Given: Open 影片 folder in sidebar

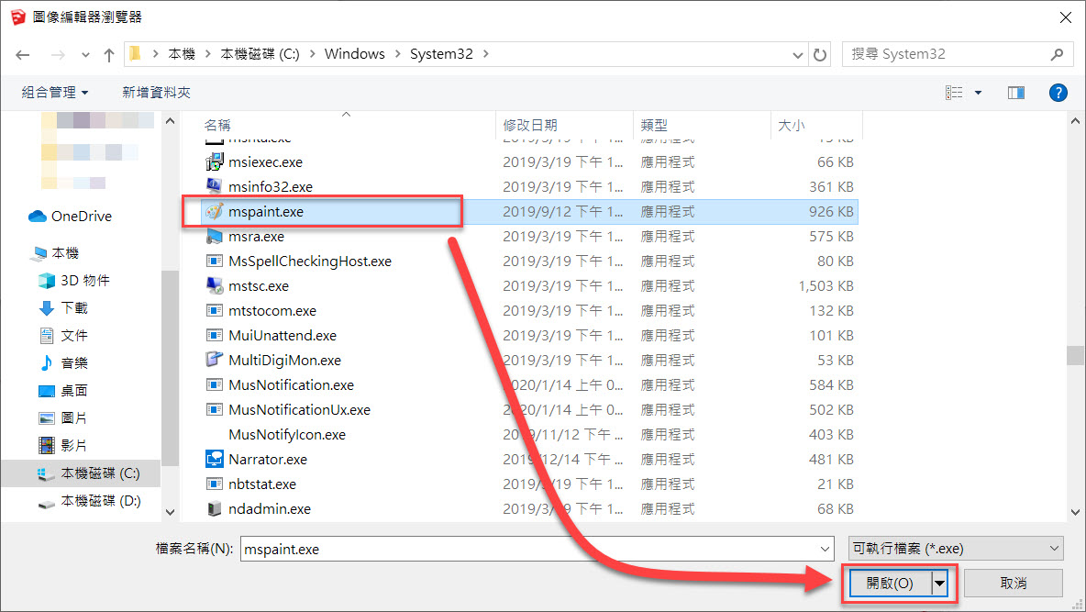Looking at the screenshot, I should pyautogui.click(x=63, y=446).
